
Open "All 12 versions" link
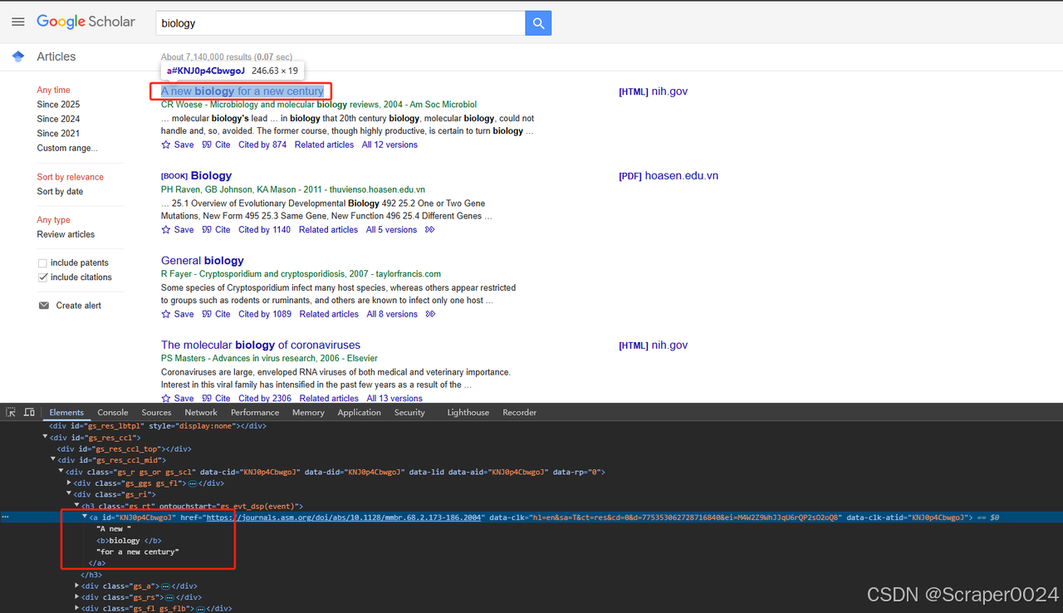point(389,145)
